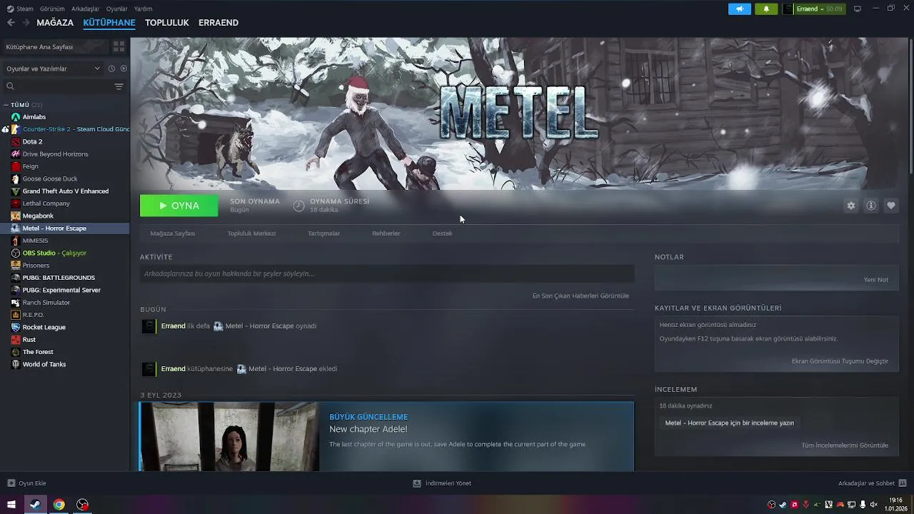The image size is (914, 514).
Task: Select Grand Theft Auto V Enhanced
Action: tap(65, 191)
